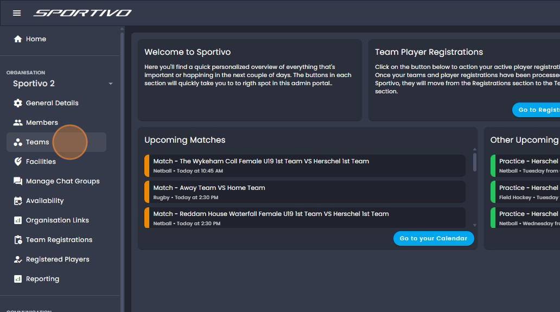Click the Sportivo logo
The width and height of the screenshot is (560, 312).
pos(82,13)
